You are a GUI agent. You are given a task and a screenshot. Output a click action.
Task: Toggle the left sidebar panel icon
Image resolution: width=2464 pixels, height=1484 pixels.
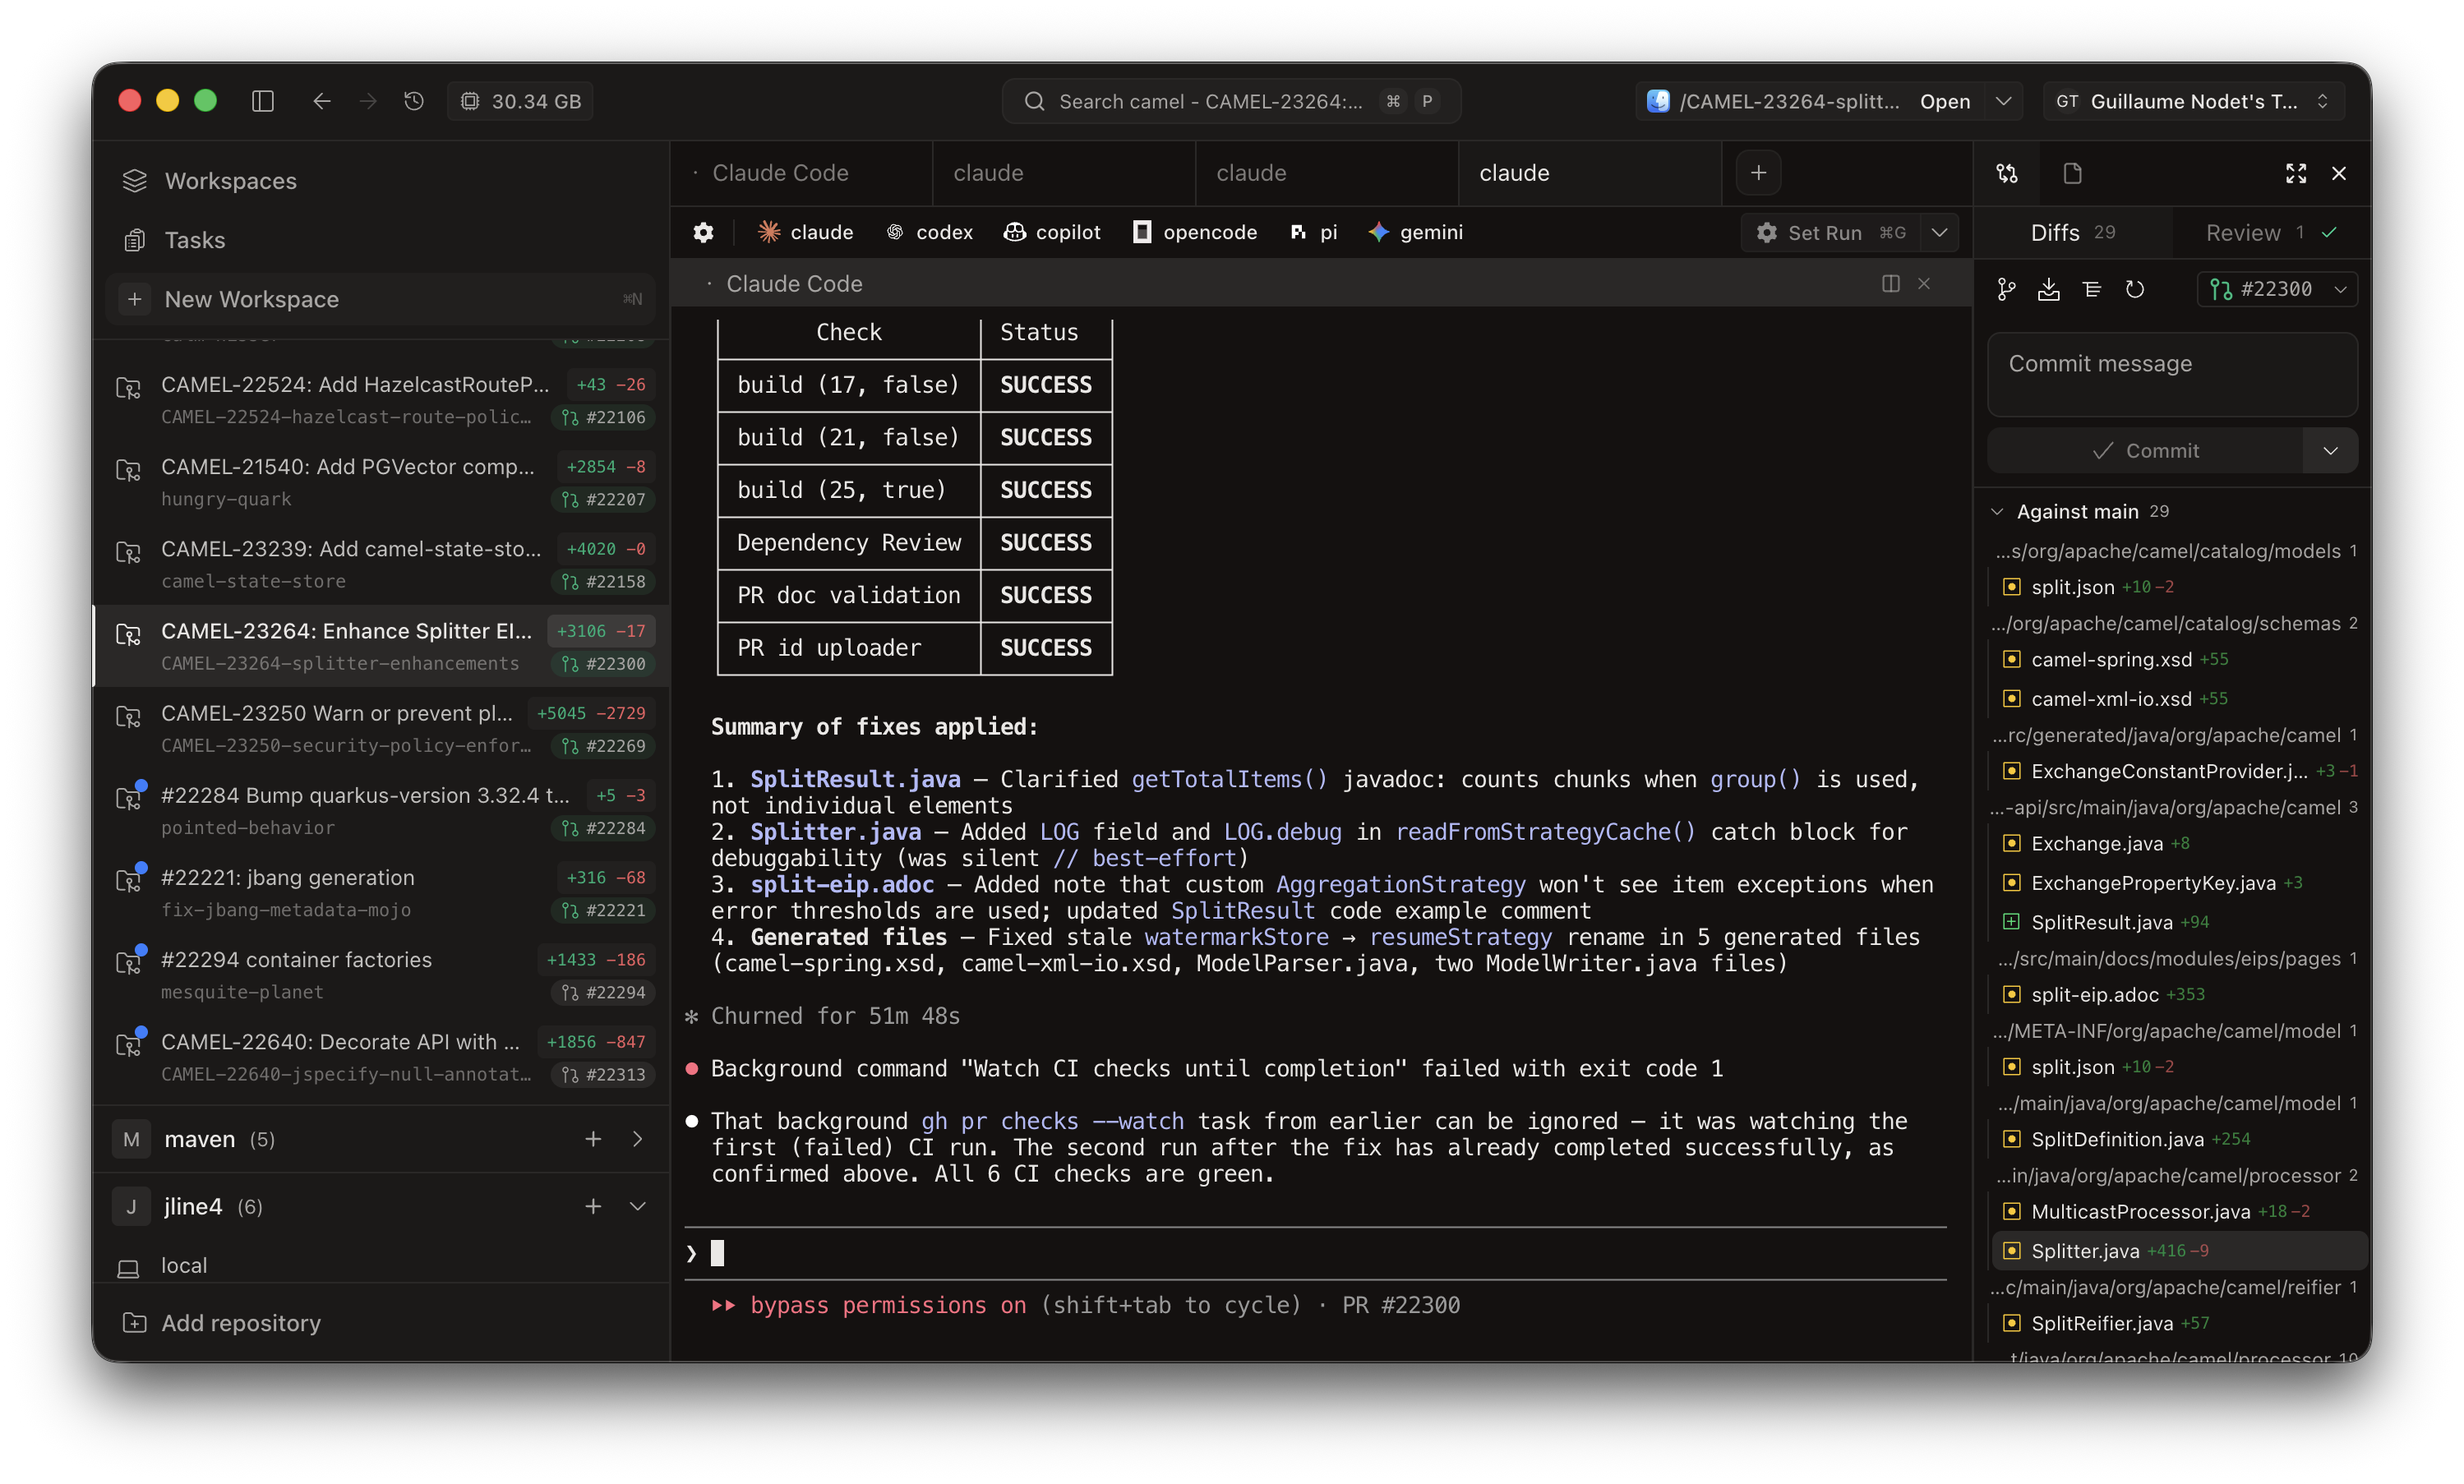(x=263, y=101)
